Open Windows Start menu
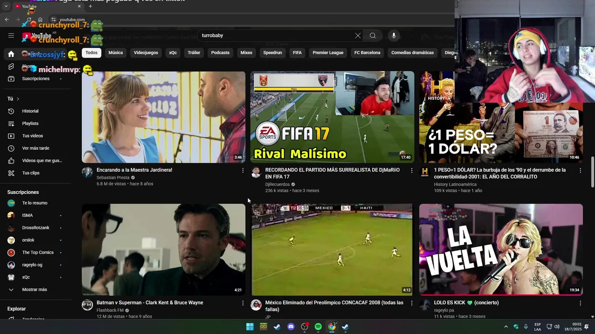The image size is (595, 334). (x=250, y=327)
